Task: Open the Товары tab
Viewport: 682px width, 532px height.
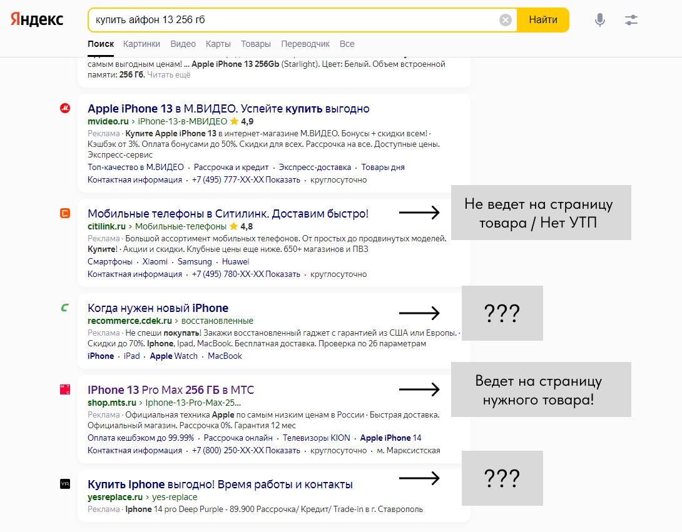Action: (x=256, y=44)
